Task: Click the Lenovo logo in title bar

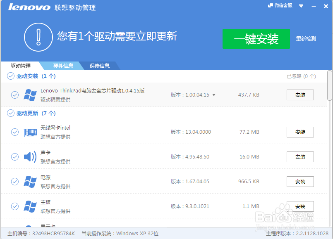Action: (x=29, y=7)
